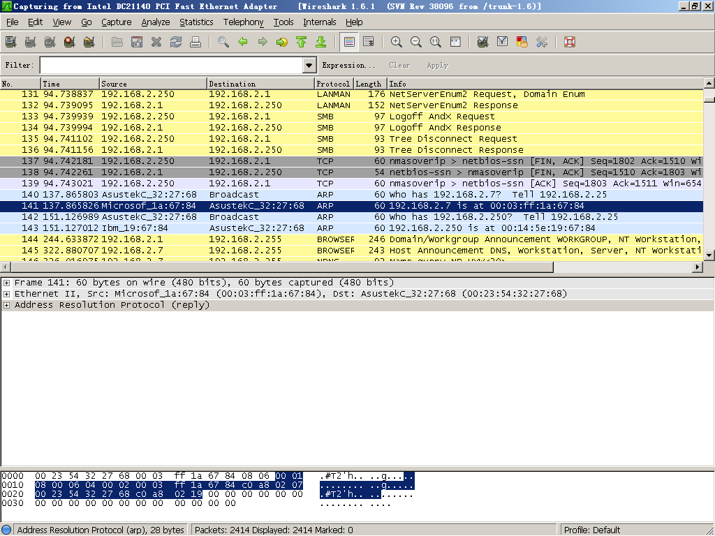Select packet 144 Domain/Workgroup Announcement row
Screen dimensions: 715x536
352,240
